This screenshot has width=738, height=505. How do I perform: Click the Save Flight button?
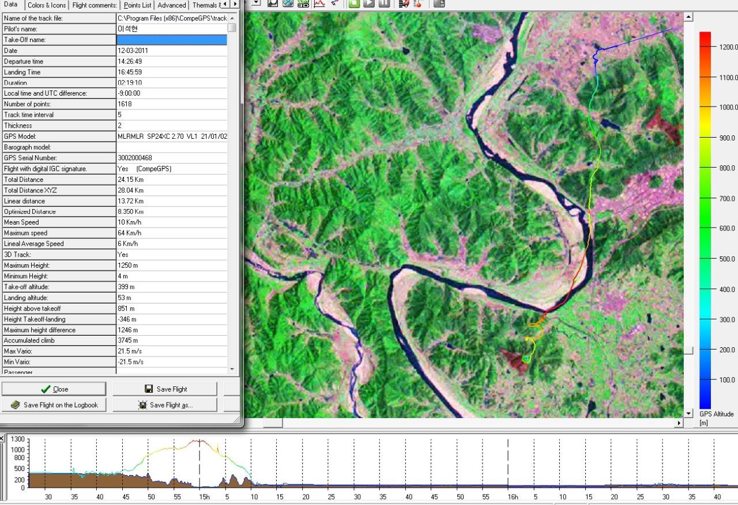pyautogui.click(x=165, y=389)
